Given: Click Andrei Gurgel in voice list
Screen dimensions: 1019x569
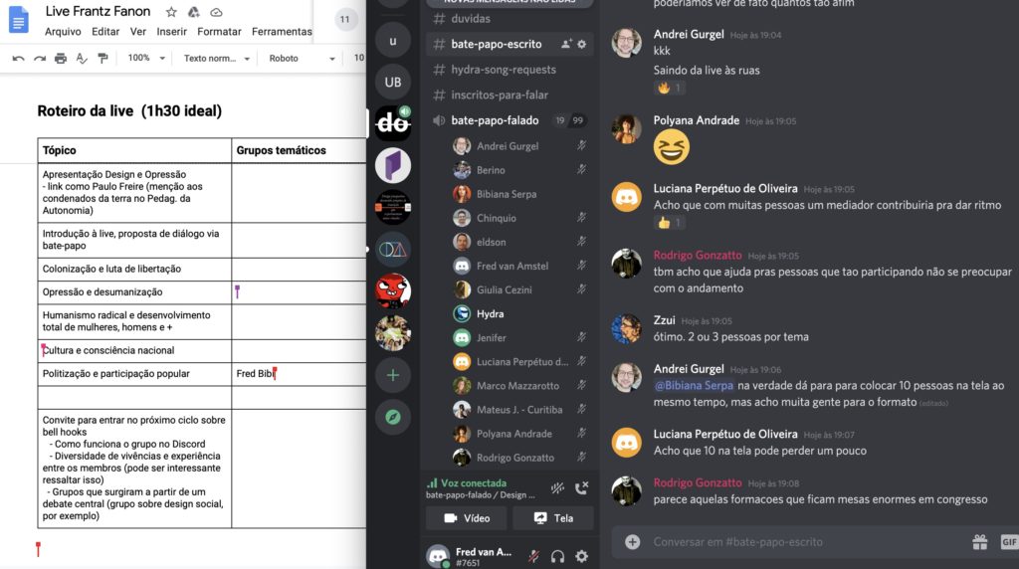Looking at the screenshot, I should pyautogui.click(x=519, y=146).
